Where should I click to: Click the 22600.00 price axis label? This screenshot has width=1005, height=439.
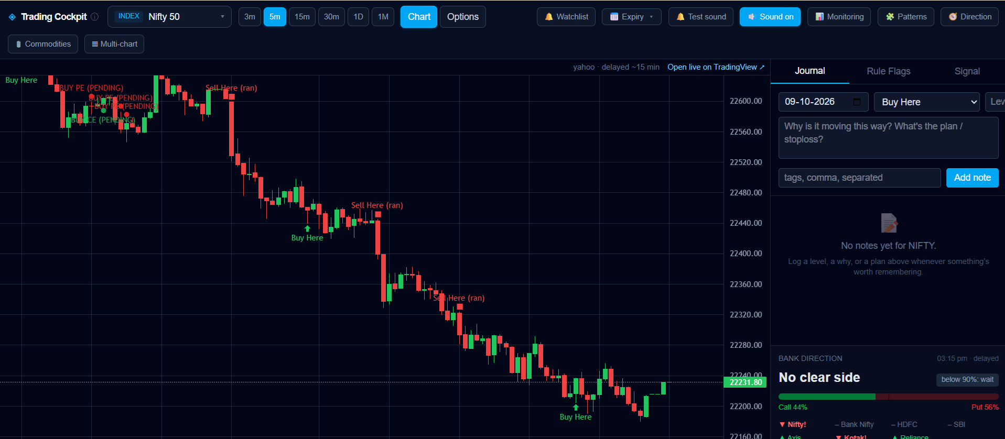(746, 101)
